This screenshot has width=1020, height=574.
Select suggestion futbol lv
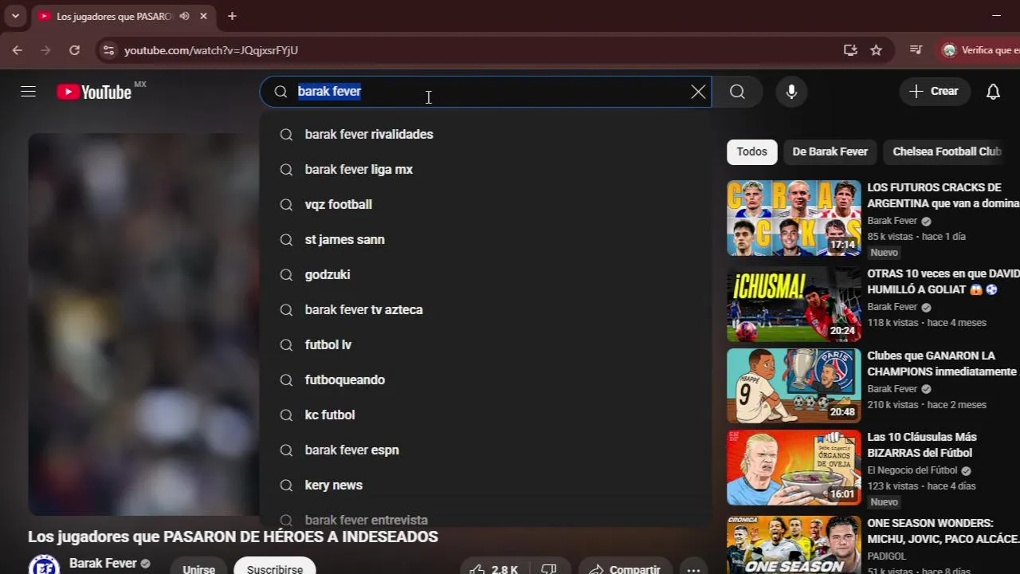pos(485,344)
